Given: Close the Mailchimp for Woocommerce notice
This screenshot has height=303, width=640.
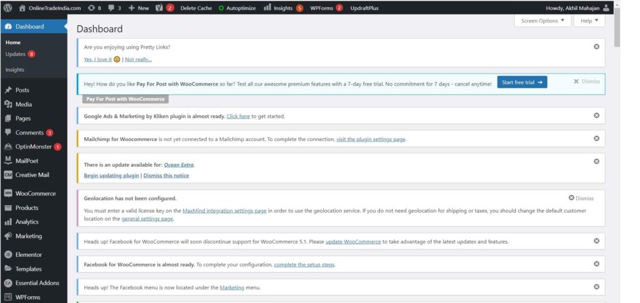Looking at the screenshot, I should (596, 138).
